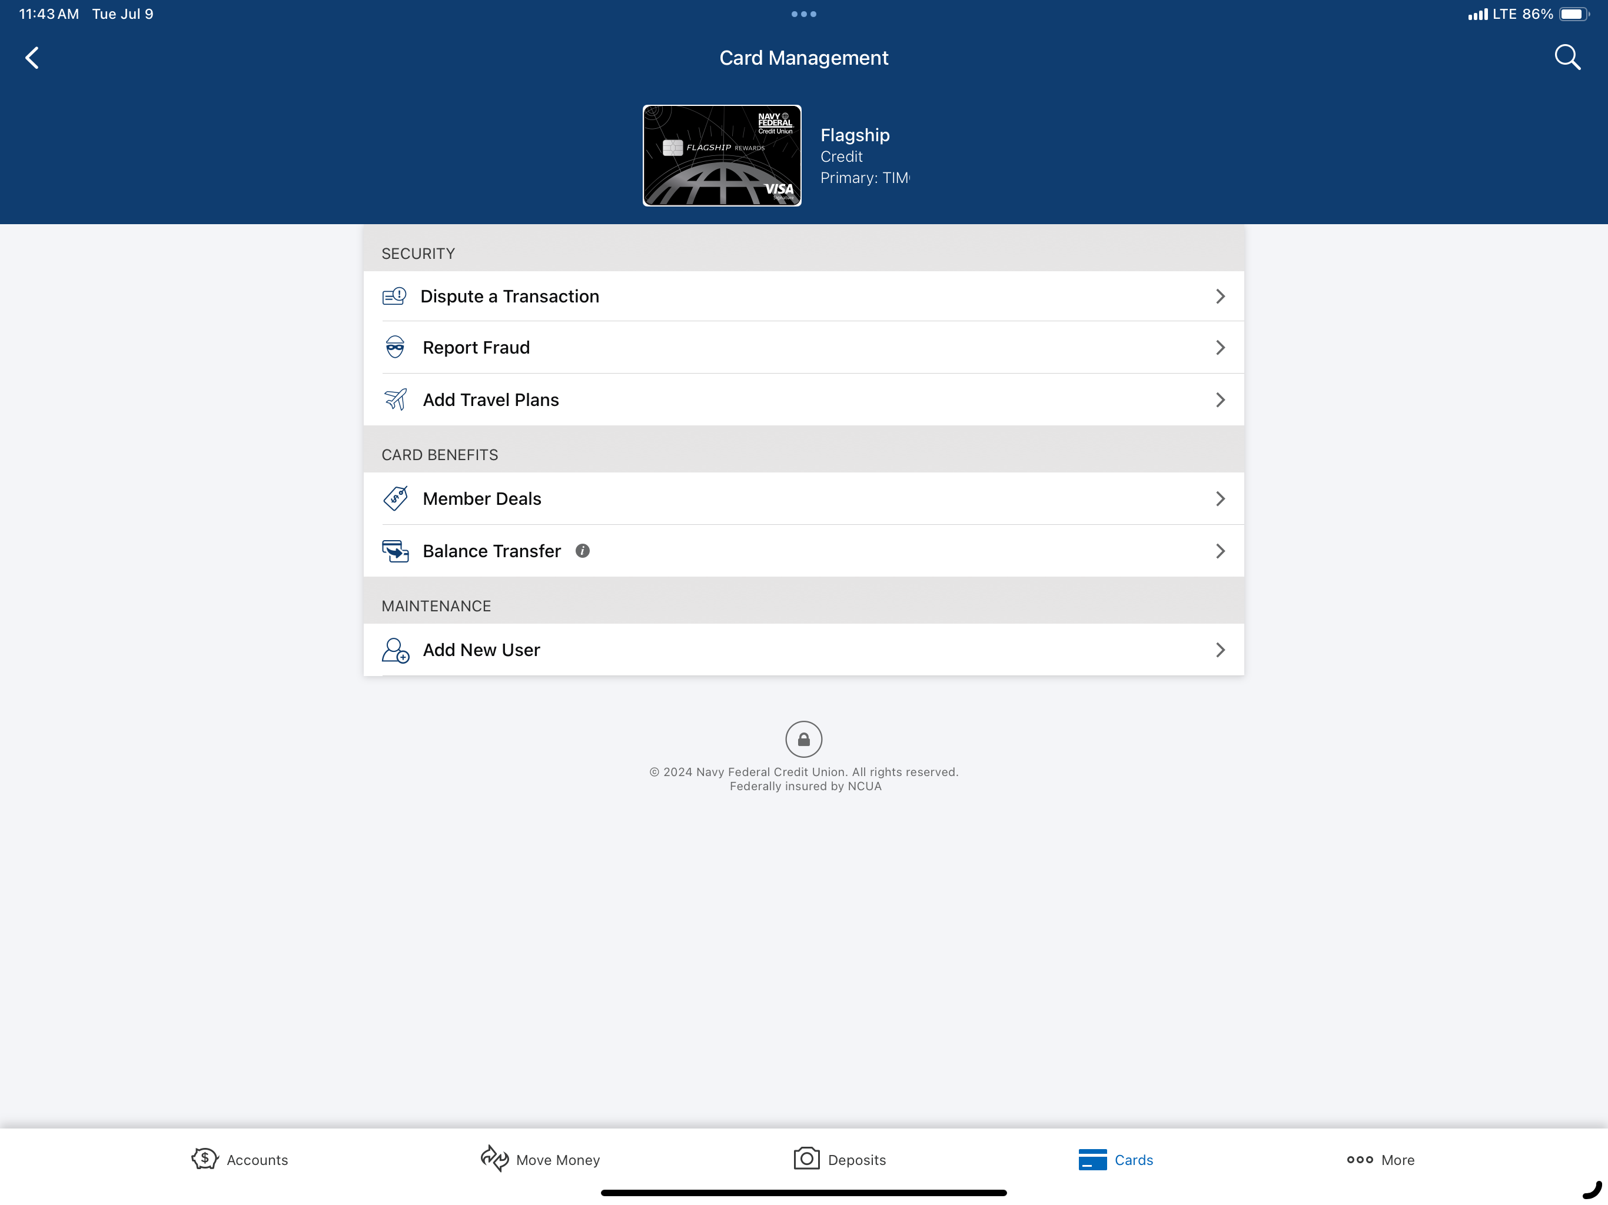Tap the Add Travel Plans airplane icon

pyautogui.click(x=396, y=399)
